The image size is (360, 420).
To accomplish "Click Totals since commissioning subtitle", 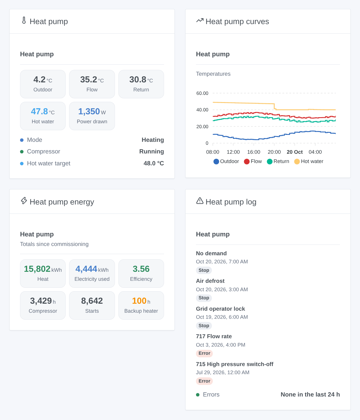I will pyautogui.click(x=54, y=244).
